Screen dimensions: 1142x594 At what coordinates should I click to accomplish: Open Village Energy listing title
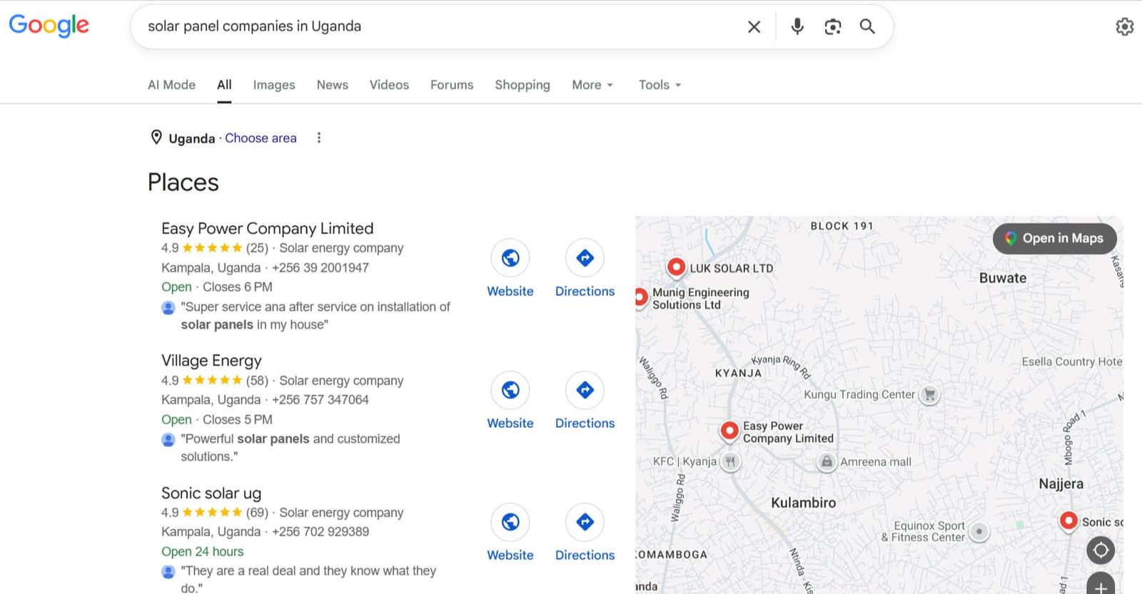click(x=211, y=360)
